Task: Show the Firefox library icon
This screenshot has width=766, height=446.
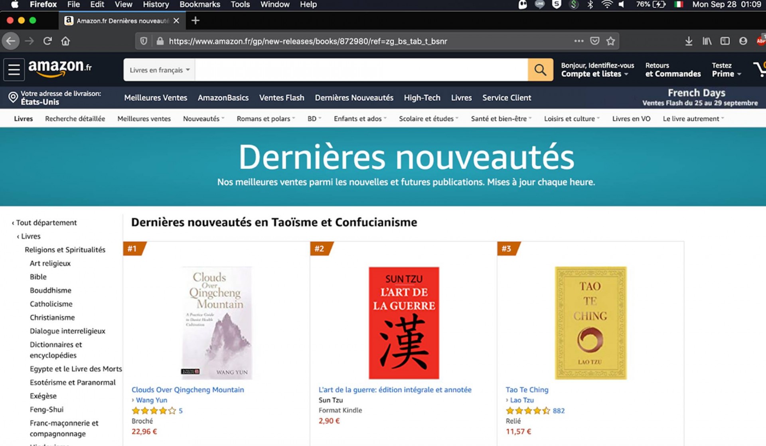Action: coord(707,41)
